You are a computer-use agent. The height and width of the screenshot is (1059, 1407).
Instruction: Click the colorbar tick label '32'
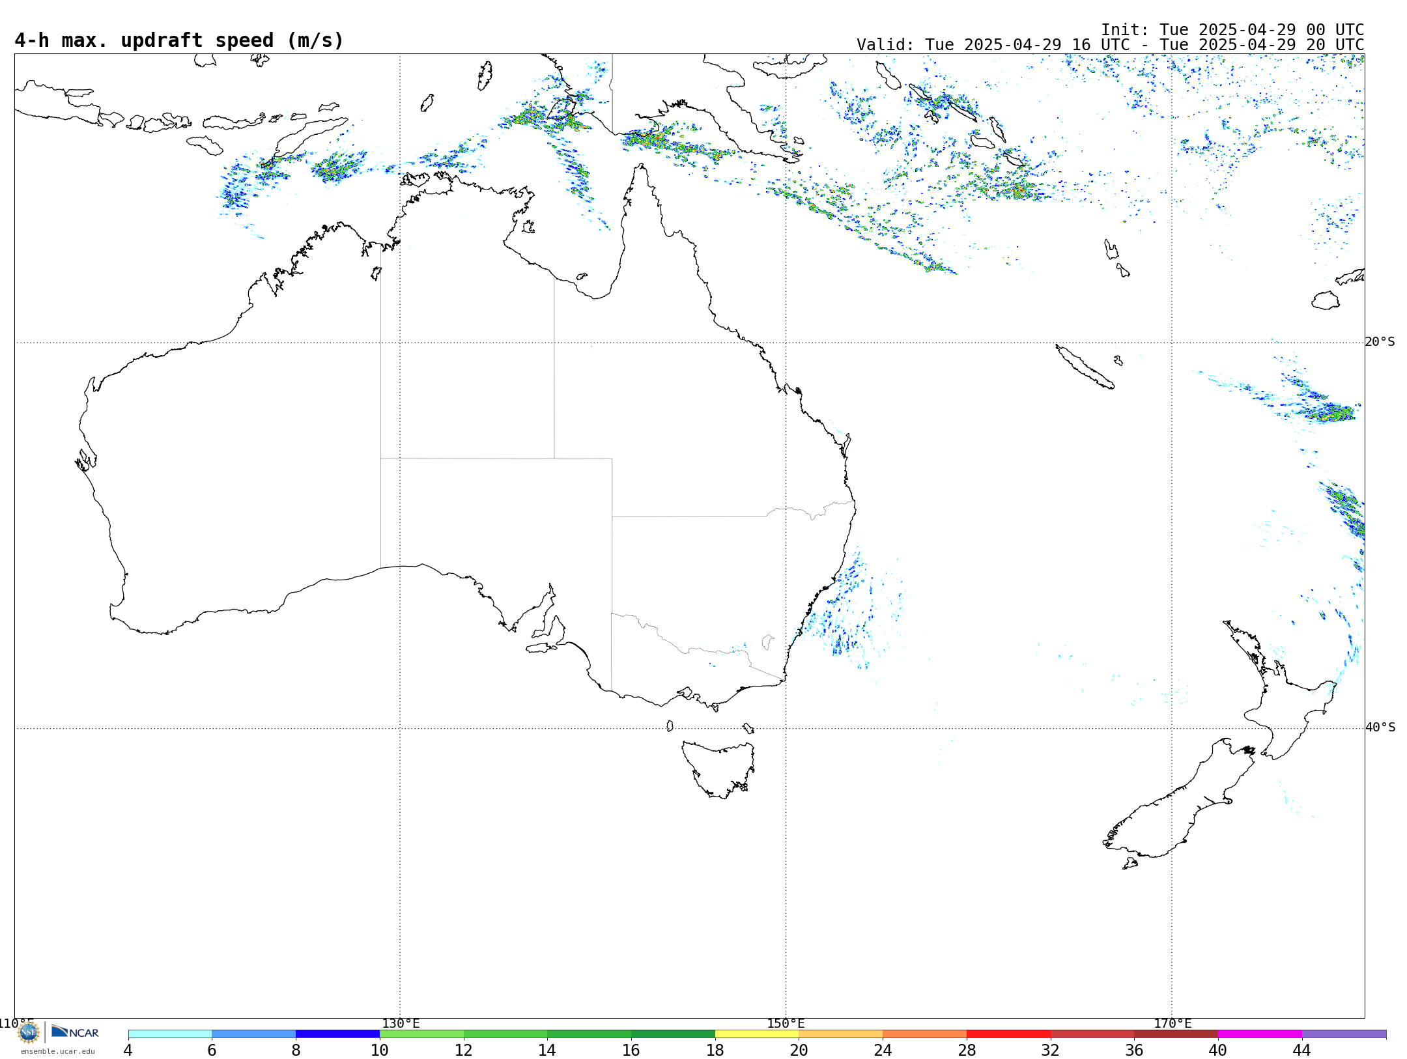click(x=1051, y=1051)
